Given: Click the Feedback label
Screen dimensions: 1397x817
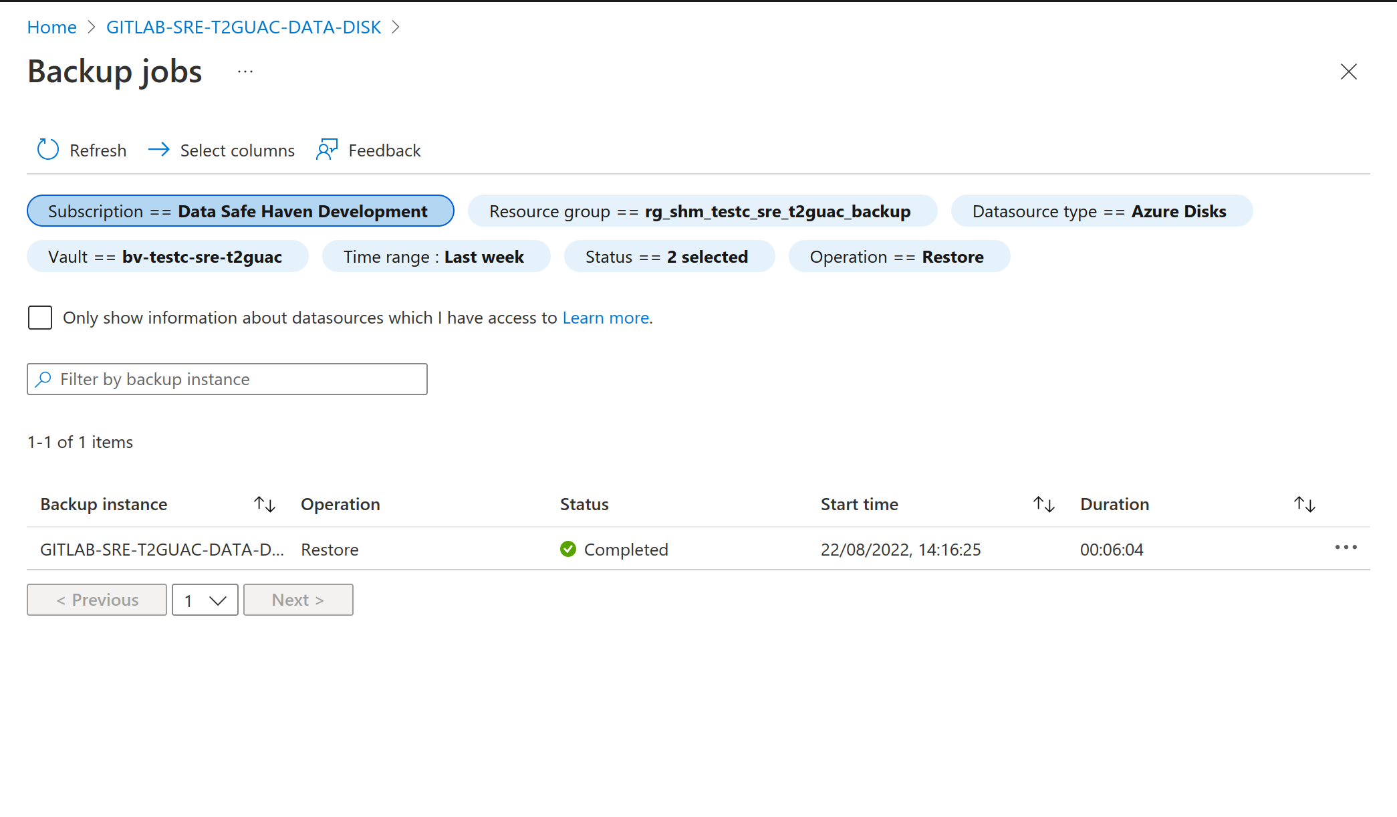Looking at the screenshot, I should coord(385,150).
